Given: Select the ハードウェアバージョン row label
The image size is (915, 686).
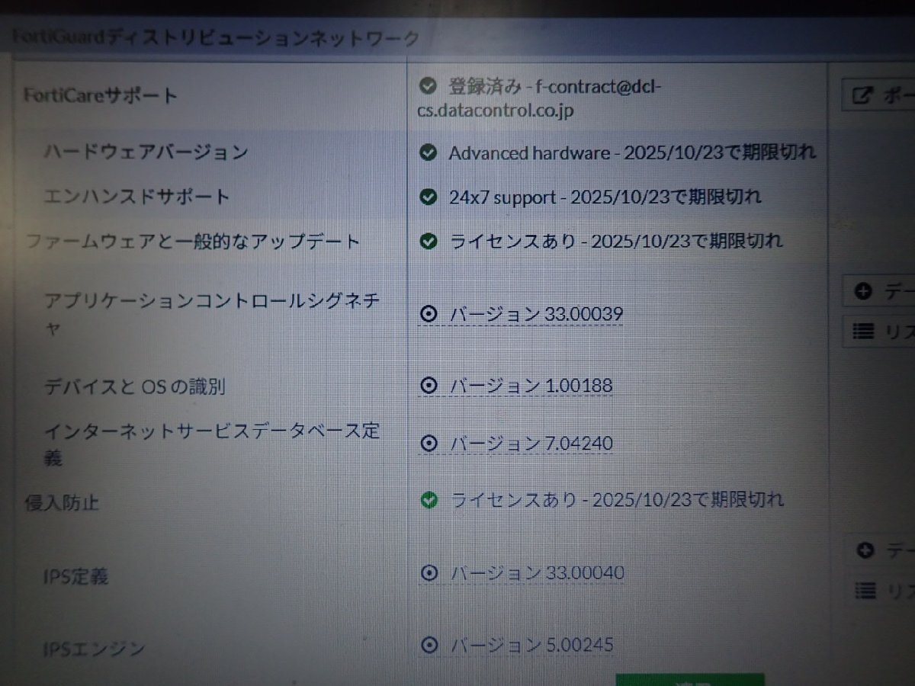Looking at the screenshot, I should pyautogui.click(x=146, y=152).
